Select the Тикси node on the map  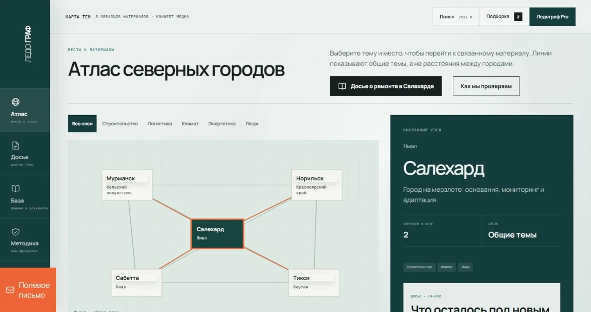point(314,282)
